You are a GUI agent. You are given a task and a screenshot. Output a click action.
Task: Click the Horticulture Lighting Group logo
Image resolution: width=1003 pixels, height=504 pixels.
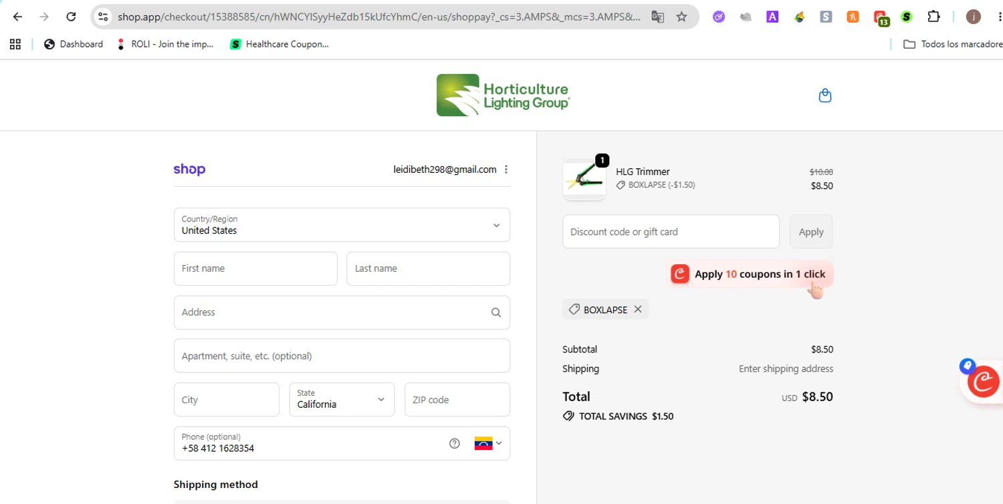[x=503, y=95]
